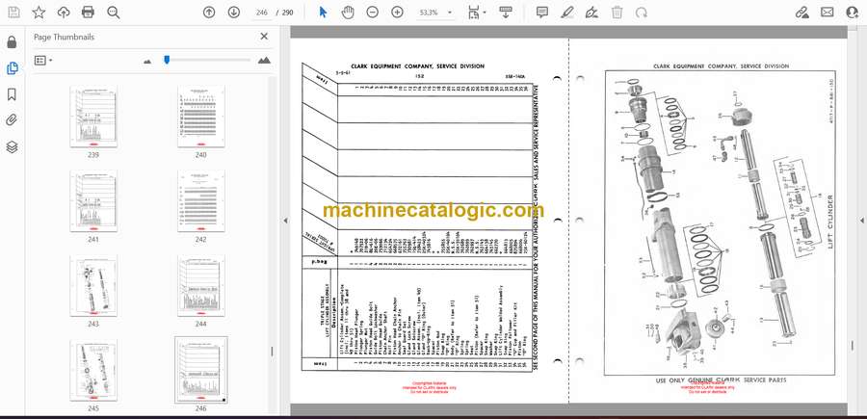Open the bookmarks panel
The width and height of the screenshot is (867, 419).
(x=13, y=94)
